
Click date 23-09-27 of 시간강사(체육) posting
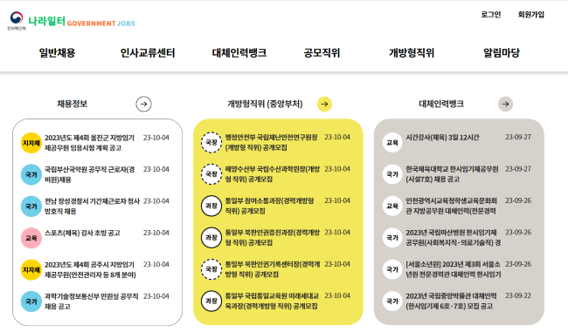tap(518, 138)
